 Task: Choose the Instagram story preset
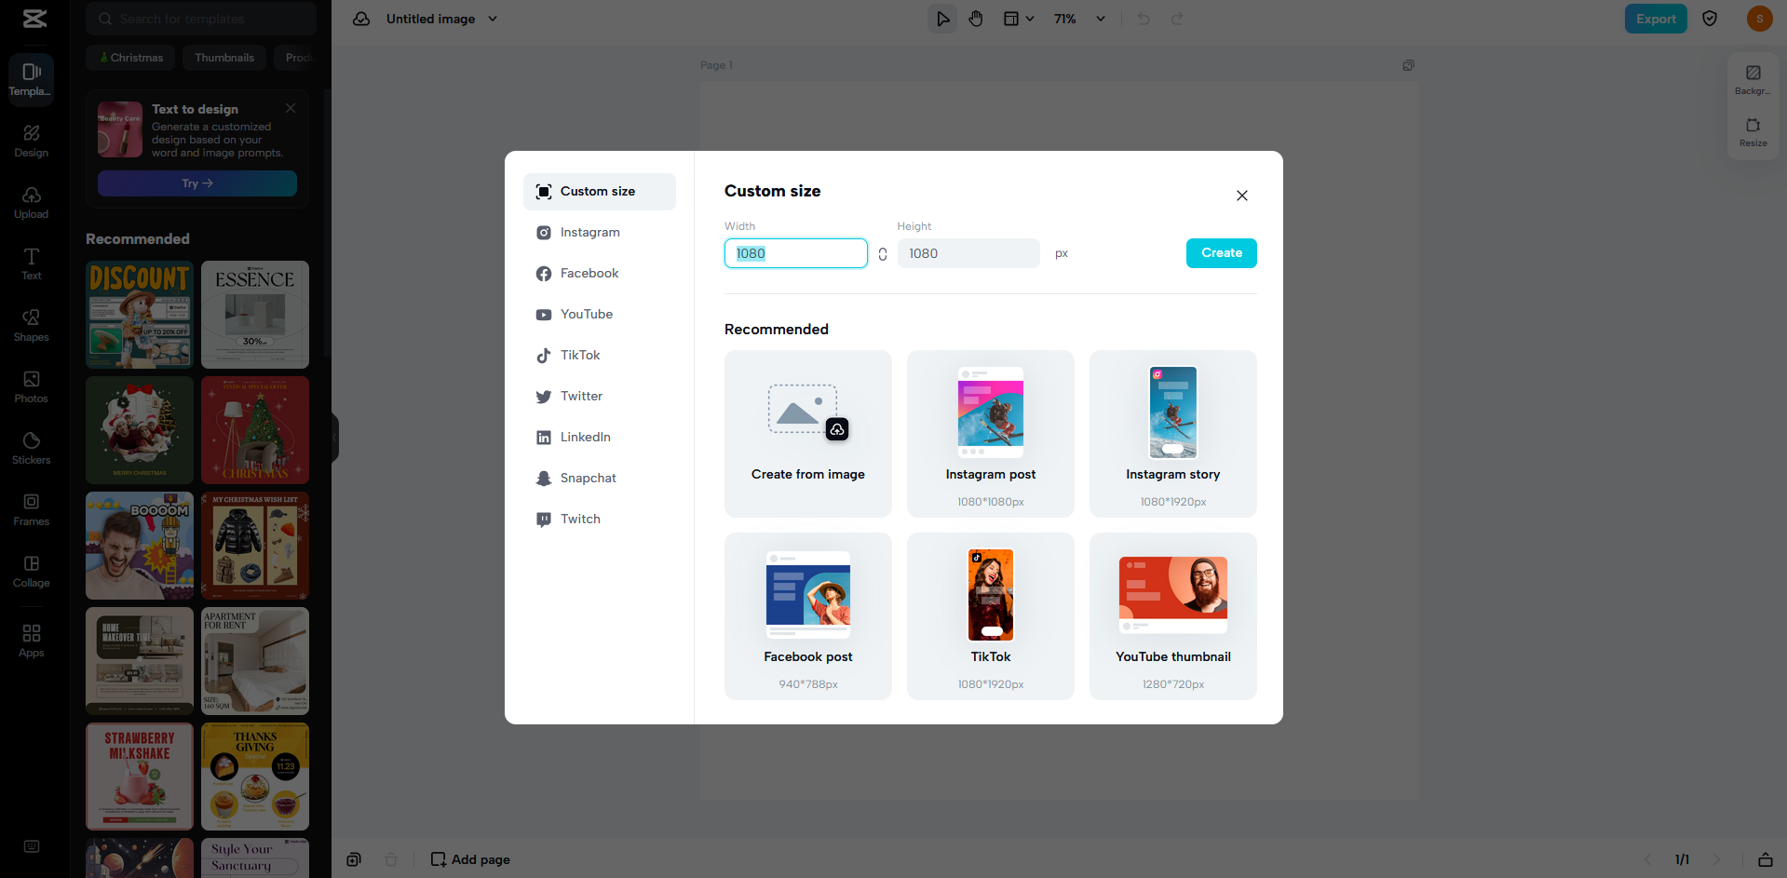1172,433
